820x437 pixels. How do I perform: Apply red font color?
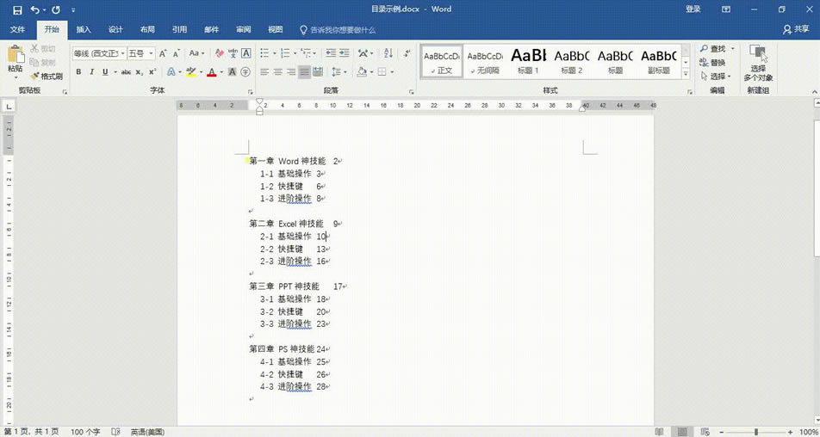coord(212,72)
